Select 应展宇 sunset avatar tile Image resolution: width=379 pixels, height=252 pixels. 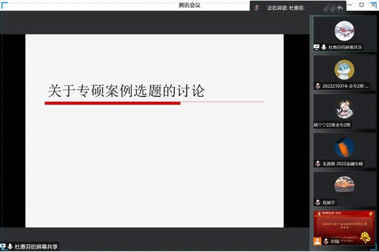(344, 186)
